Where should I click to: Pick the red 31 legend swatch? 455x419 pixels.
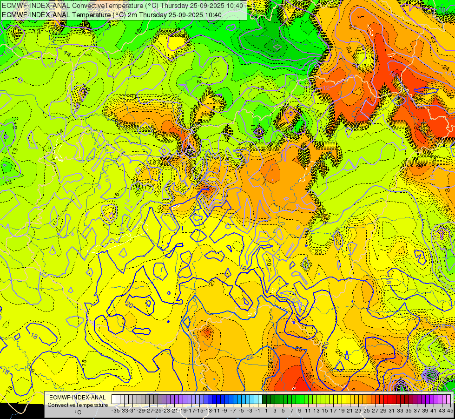click(392, 399)
